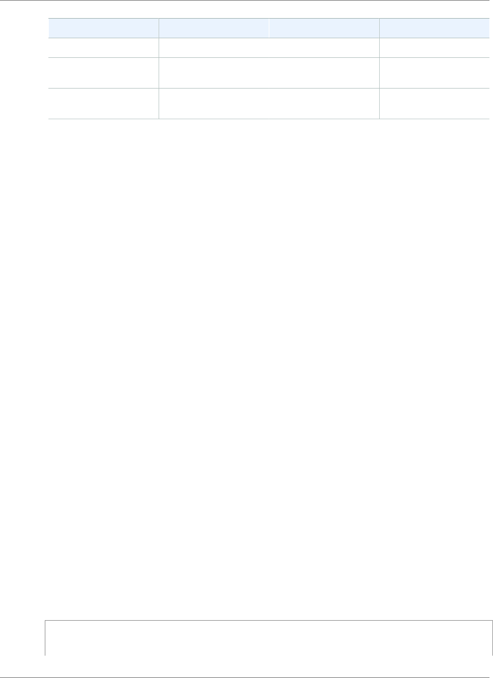Viewport: 493px width, 678px height.
Task: Click the first blue header cell
Action: [103, 28]
